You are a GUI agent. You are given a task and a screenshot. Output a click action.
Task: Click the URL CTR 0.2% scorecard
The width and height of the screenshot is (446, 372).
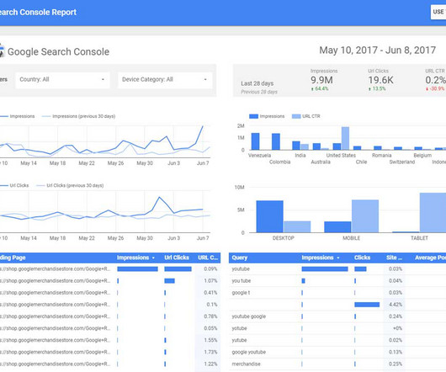435,80
